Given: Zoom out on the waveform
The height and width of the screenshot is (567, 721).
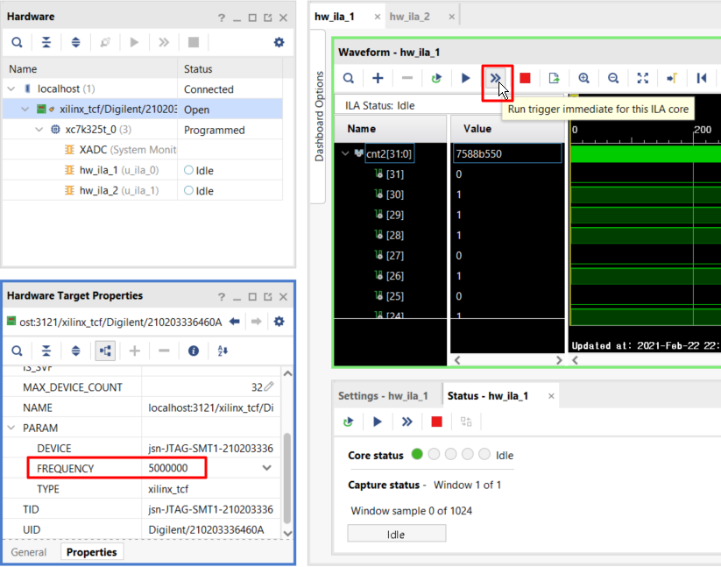Looking at the screenshot, I should pyautogui.click(x=613, y=78).
